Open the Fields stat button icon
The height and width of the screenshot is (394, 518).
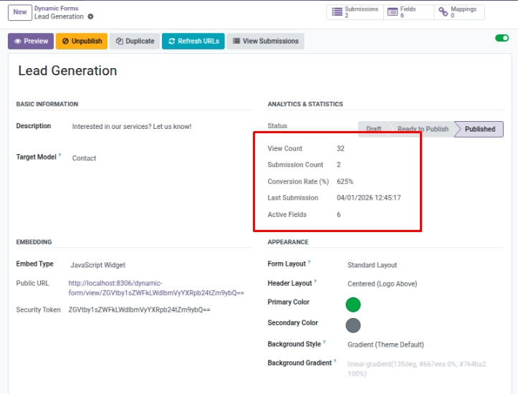(392, 12)
